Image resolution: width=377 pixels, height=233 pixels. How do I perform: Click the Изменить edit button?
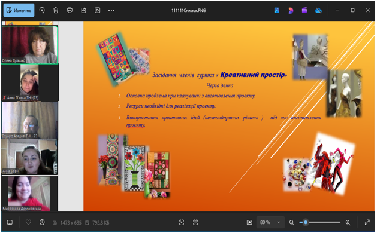(x=19, y=10)
